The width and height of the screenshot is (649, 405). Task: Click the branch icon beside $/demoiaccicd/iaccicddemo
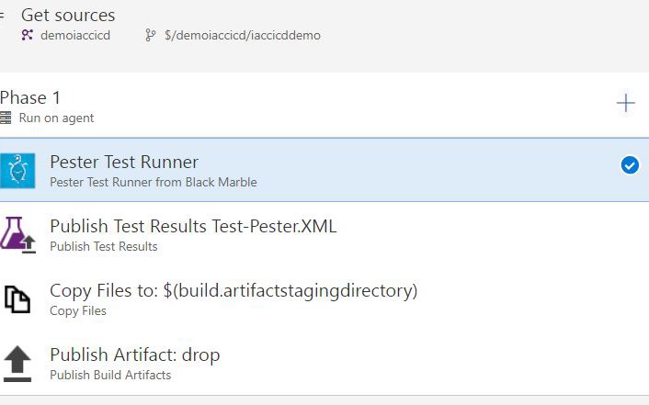click(151, 35)
